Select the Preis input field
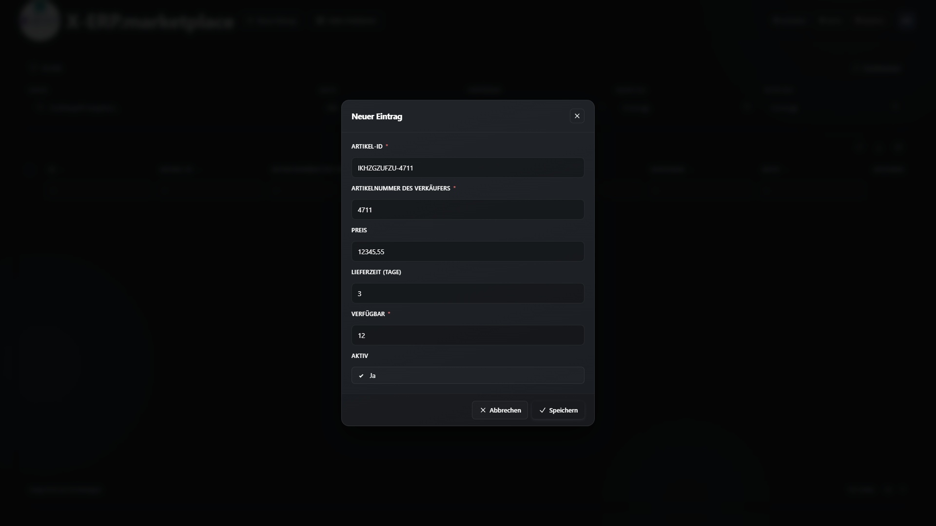The width and height of the screenshot is (936, 526). [468, 251]
